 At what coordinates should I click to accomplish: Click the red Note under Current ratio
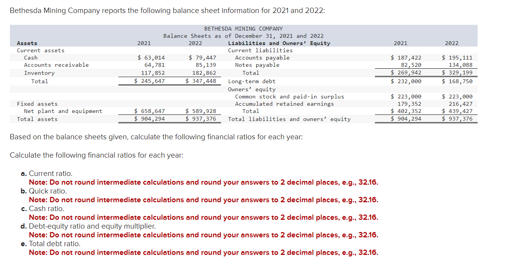point(203,182)
